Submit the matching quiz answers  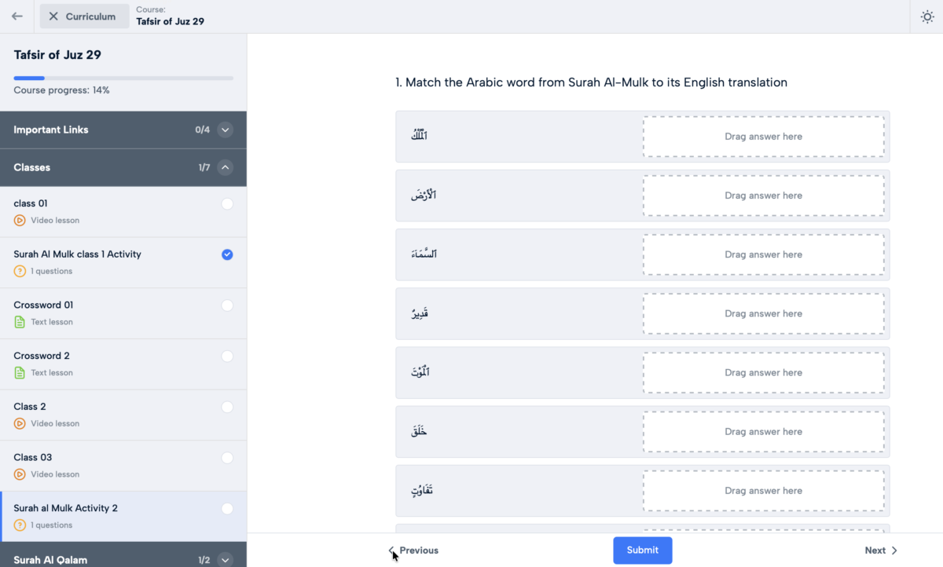tap(643, 551)
